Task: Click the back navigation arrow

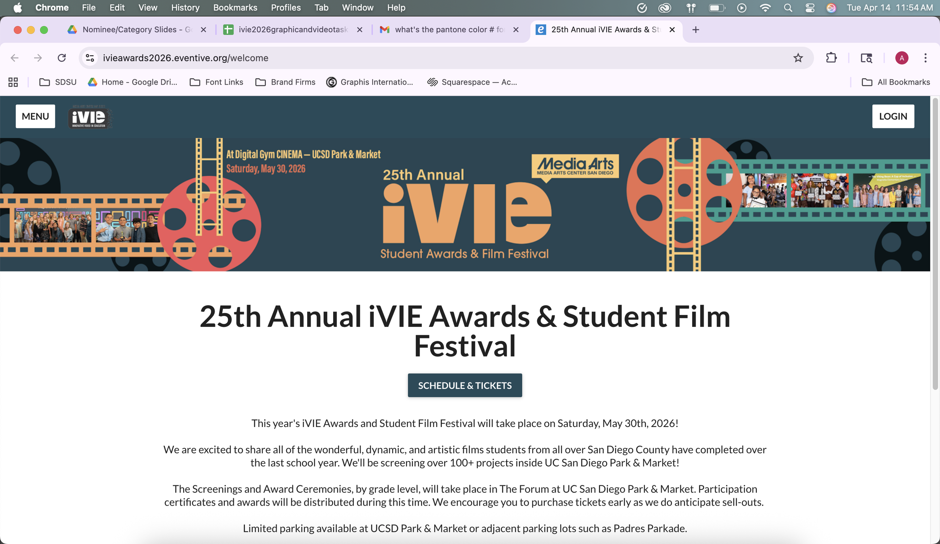Action: coord(15,58)
